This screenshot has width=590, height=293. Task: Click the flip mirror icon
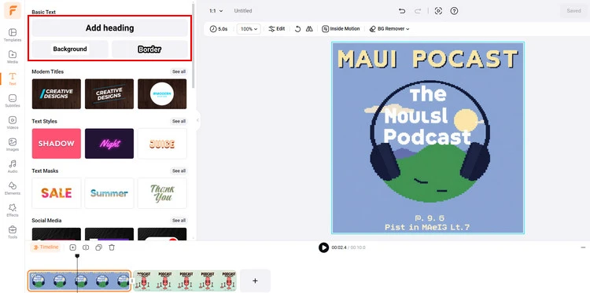pyautogui.click(x=309, y=29)
